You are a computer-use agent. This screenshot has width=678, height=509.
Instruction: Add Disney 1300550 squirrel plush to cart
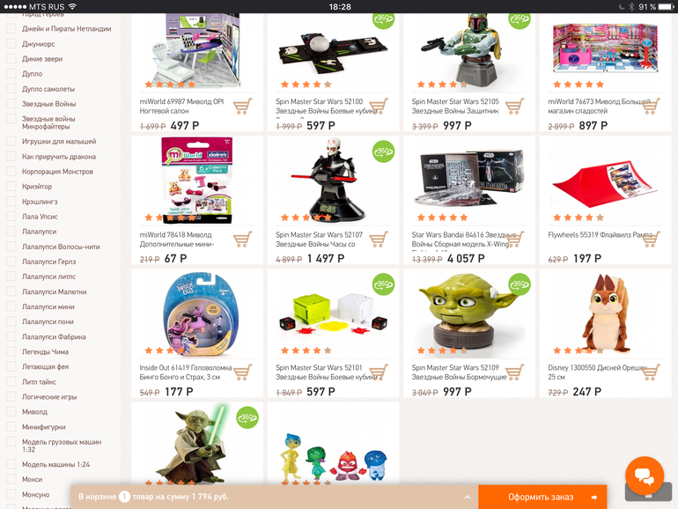(651, 373)
